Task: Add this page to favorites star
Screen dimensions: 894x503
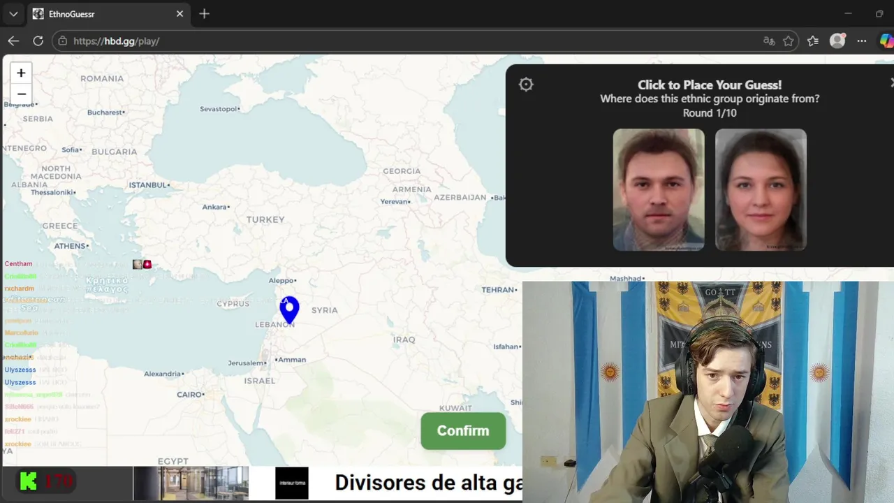Action: 789,41
